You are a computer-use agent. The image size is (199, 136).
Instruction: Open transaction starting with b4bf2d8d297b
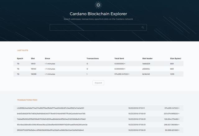click(x=51, y=114)
